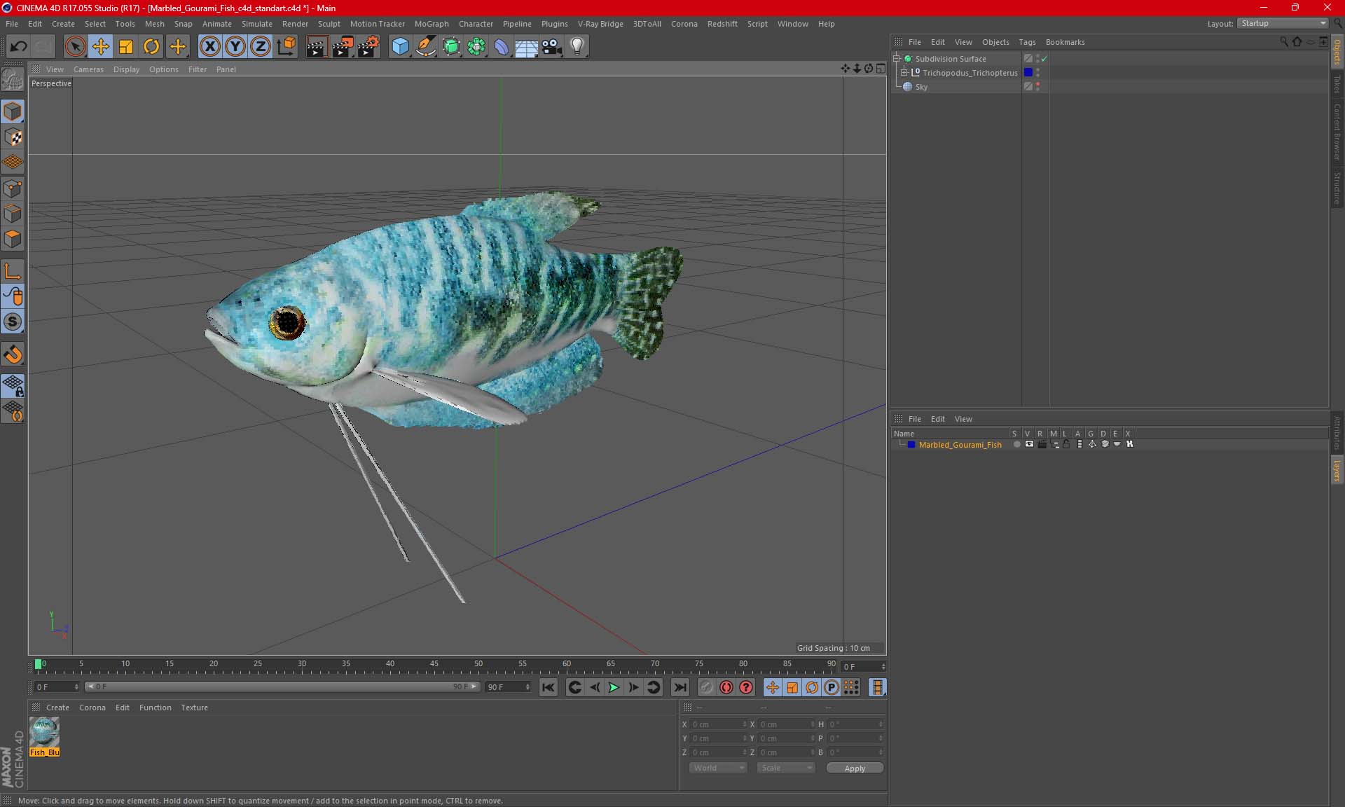Click Marbled_Gourami_Fish layer blue color swatch

pos(911,445)
